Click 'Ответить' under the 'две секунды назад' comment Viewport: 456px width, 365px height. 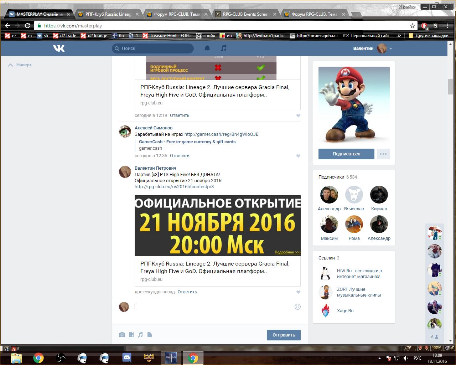pyautogui.click(x=187, y=292)
